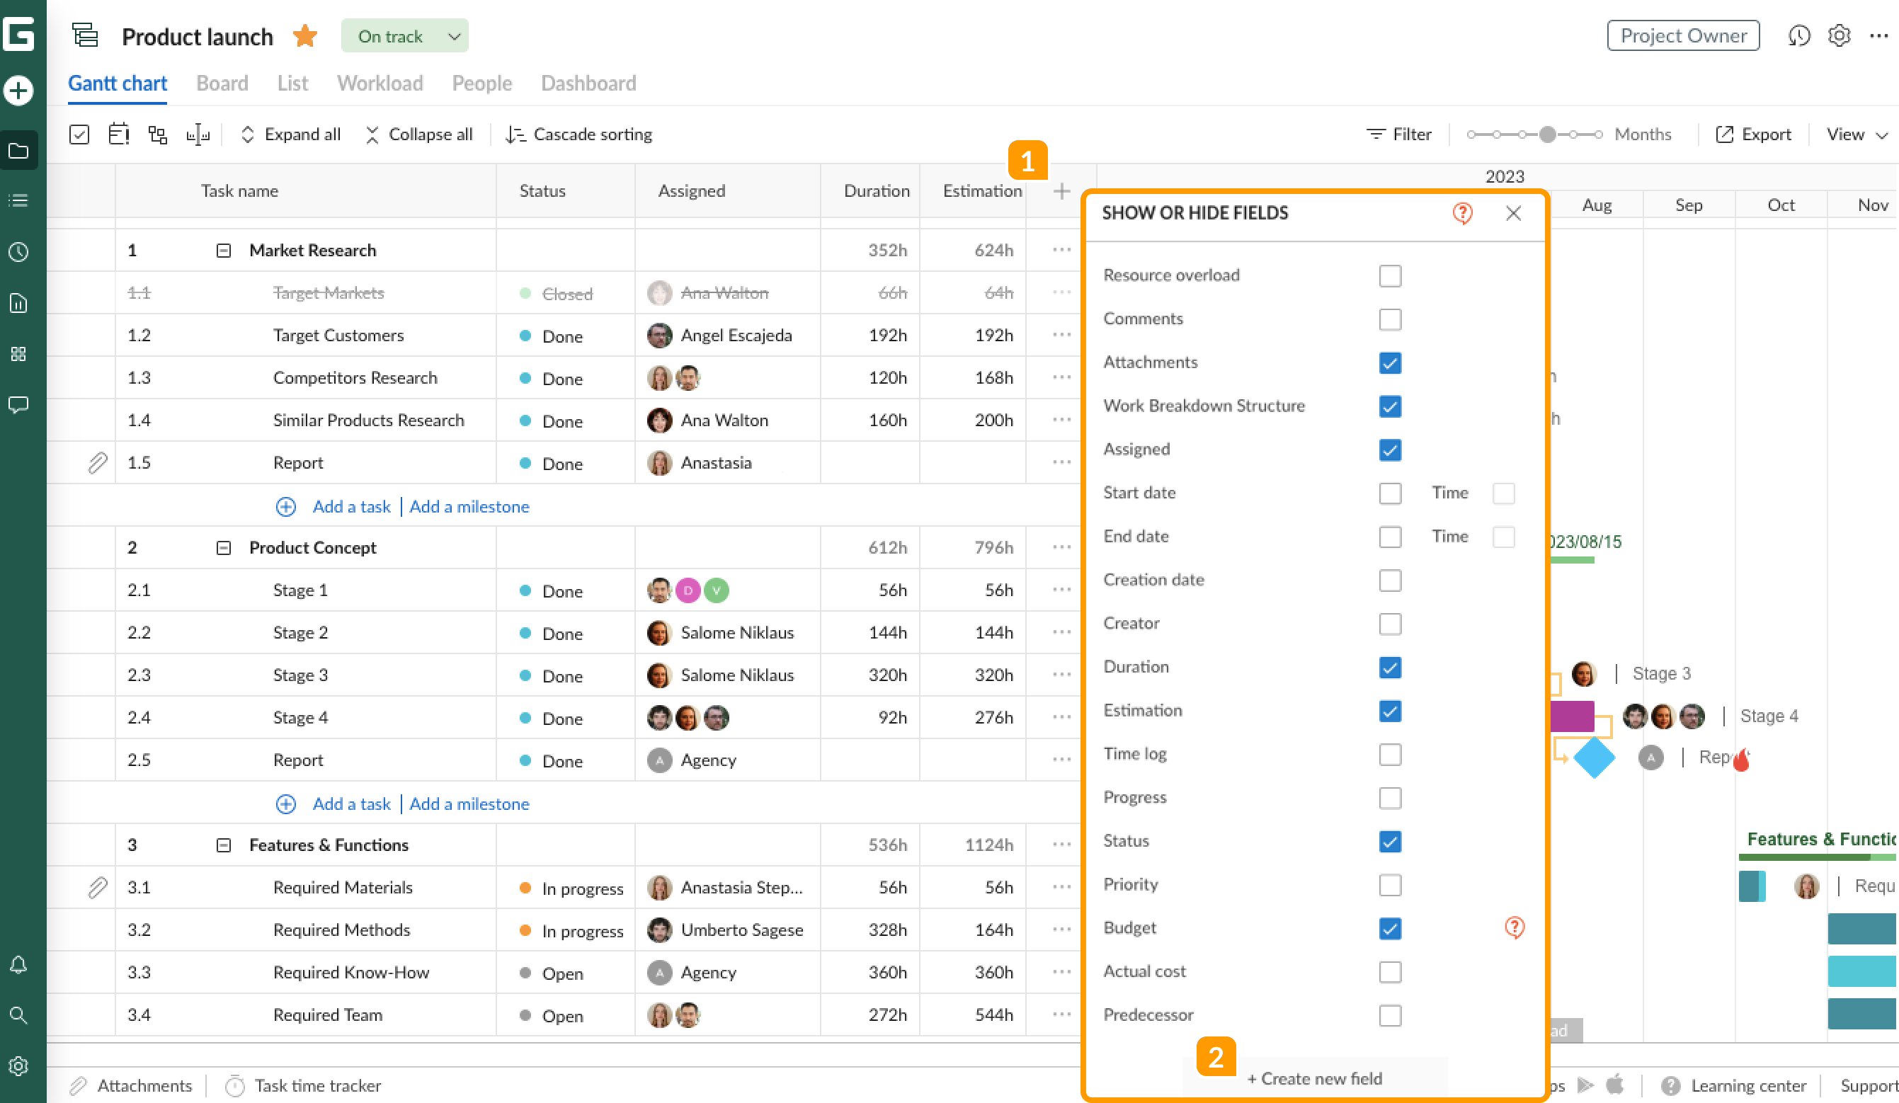Switch to the Board tab
This screenshot has height=1103, width=1899.
pyautogui.click(x=222, y=83)
